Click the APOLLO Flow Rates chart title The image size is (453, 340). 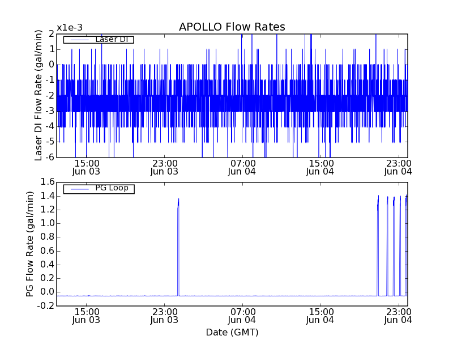[x=232, y=27]
